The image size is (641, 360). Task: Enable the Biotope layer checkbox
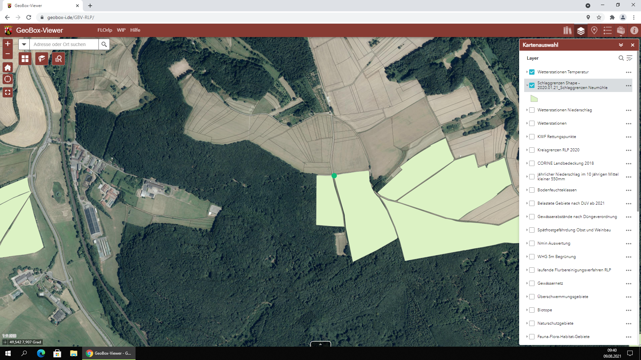coord(532,310)
